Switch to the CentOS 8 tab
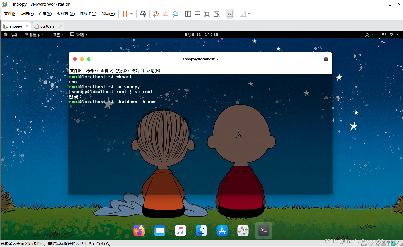This screenshot has width=403, height=247. pyautogui.click(x=47, y=26)
